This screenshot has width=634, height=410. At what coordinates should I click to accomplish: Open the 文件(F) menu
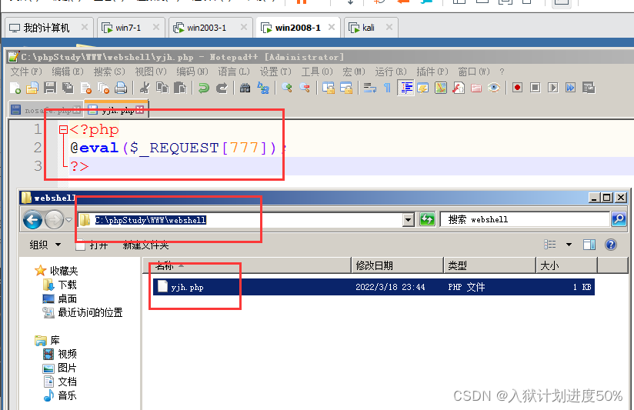coord(26,72)
